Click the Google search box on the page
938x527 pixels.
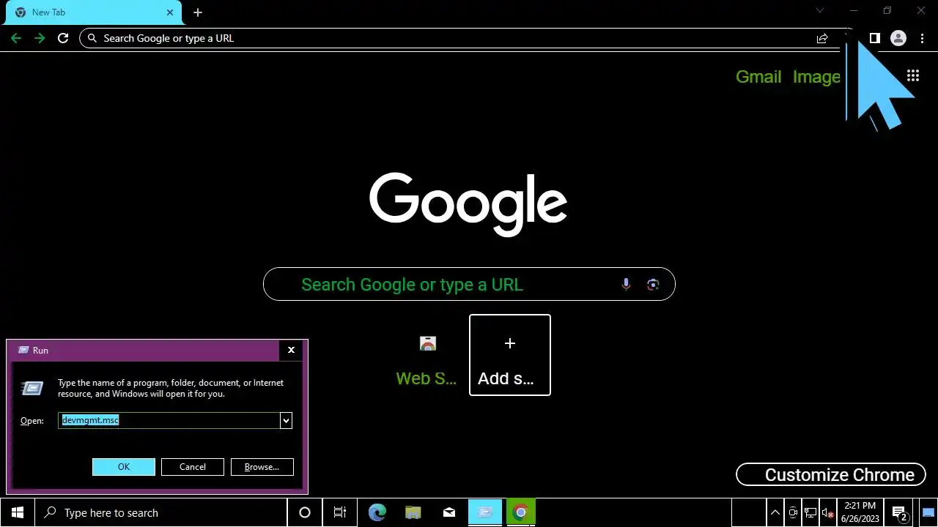coord(469,284)
